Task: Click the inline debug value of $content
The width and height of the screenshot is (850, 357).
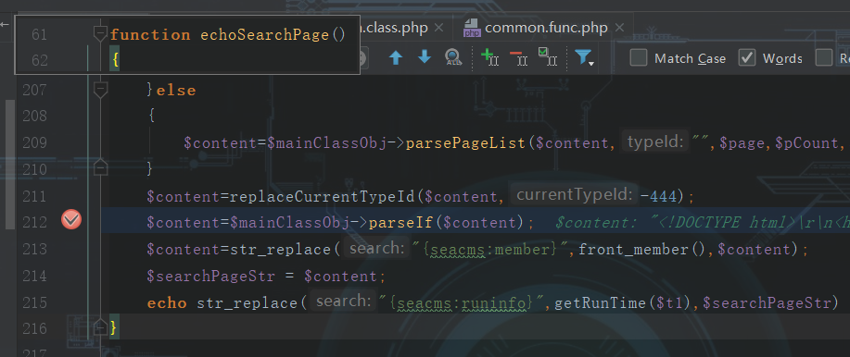Action: click(x=702, y=222)
